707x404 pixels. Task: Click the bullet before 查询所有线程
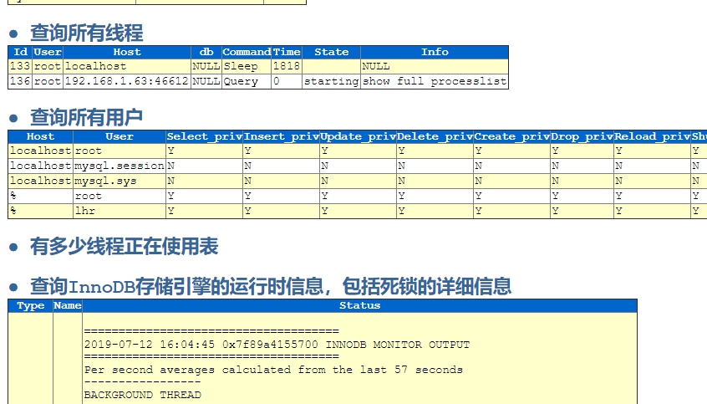coord(13,34)
